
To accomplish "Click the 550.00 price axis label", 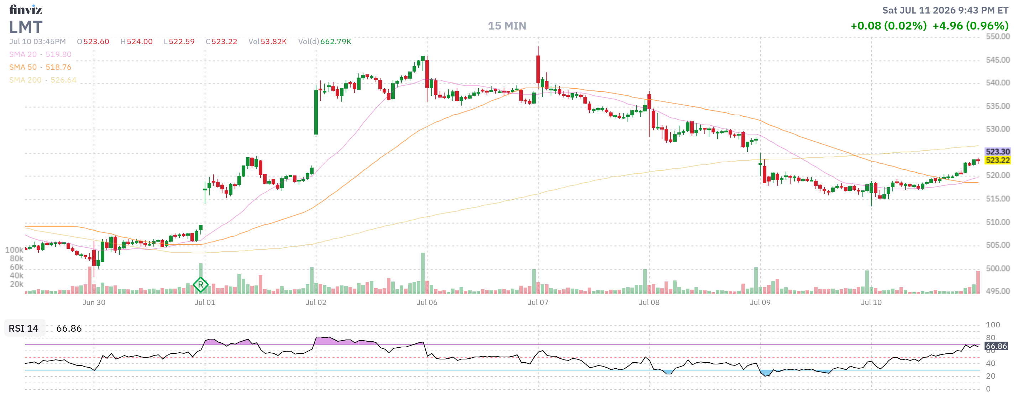I will click(x=998, y=37).
